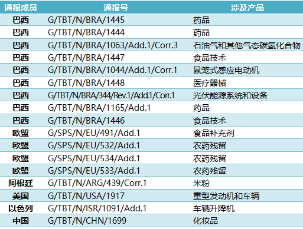Select notification G/TBT/N/BRA/1446
The width and height of the screenshot is (303, 229).
(86, 121)
